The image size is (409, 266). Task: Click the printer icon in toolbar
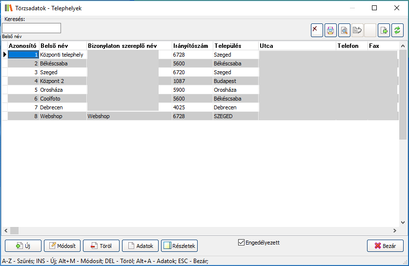(x=330, y=30)
